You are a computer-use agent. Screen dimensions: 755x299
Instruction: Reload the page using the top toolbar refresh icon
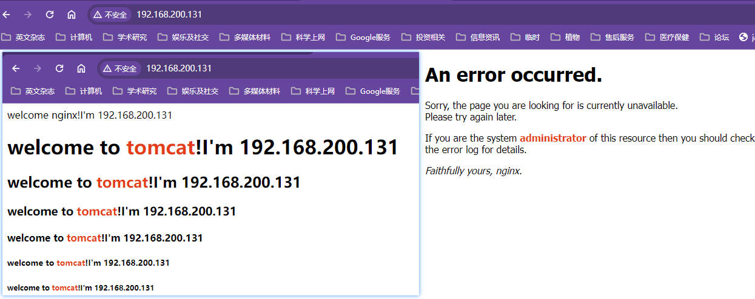click(x=50, y=15)
